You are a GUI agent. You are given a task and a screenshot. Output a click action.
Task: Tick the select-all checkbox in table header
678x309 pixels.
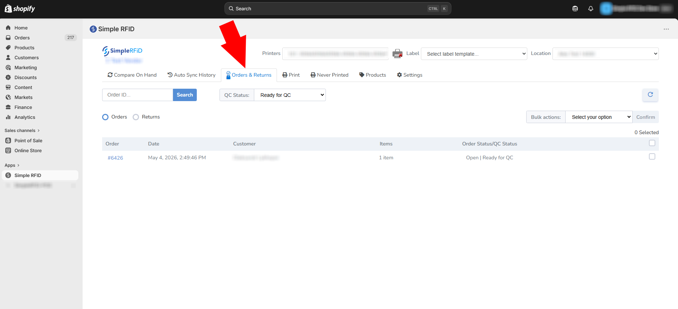(x=652, y=143)
